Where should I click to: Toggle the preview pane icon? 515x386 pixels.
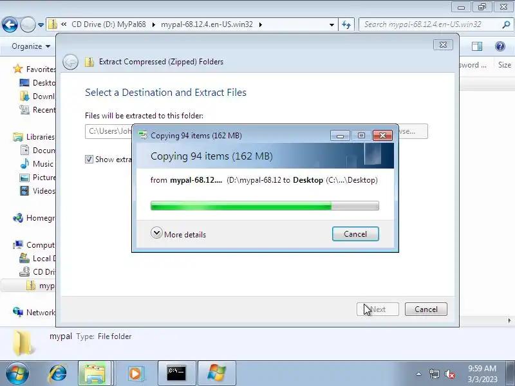coord(477,46)
